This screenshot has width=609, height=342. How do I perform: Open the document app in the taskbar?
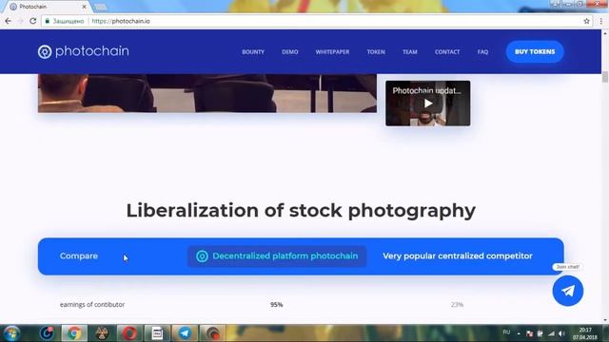tap(157, 333)
